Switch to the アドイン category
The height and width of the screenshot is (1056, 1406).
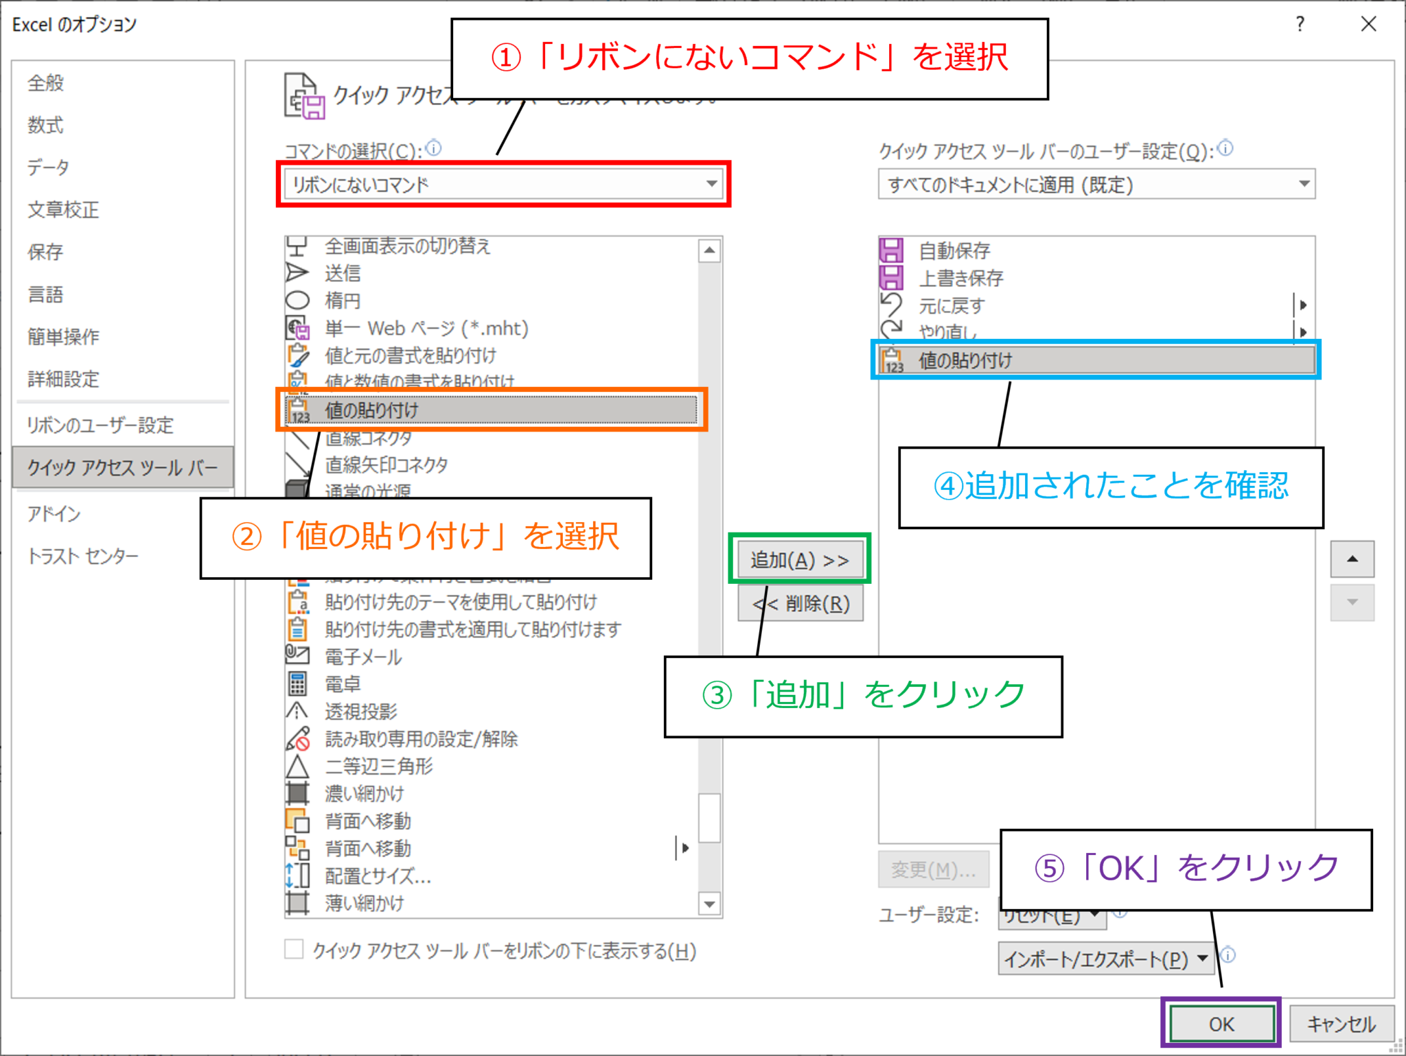[x=54, y=513]
